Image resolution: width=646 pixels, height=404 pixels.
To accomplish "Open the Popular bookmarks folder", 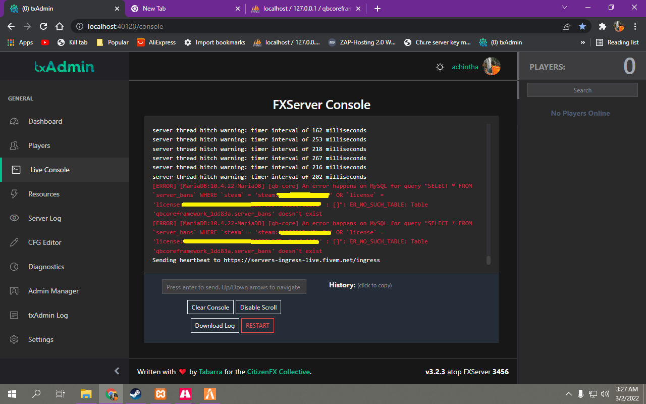I will coord(113,42).
